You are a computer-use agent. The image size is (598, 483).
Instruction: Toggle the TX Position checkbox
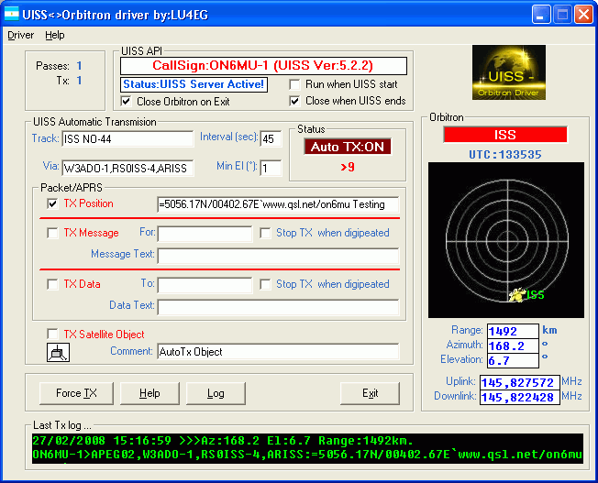[x=52, y=203]
